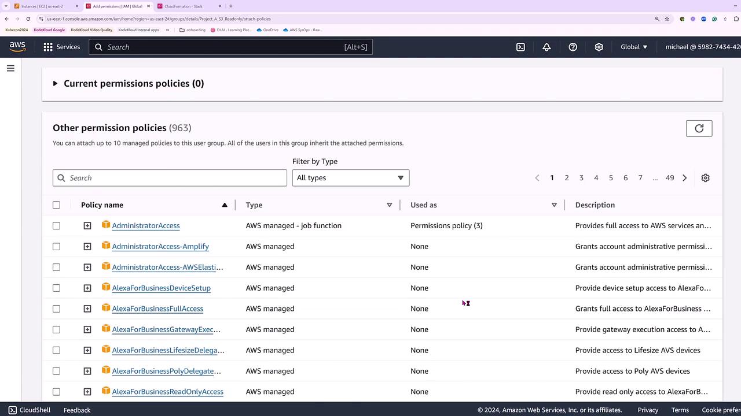741x416 pixels.
Task: Open the Global region dropdown
Action: (x=634, y=47)
